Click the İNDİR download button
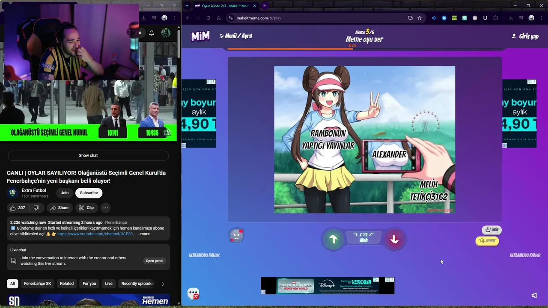548x308 pixels. point(491,230)
